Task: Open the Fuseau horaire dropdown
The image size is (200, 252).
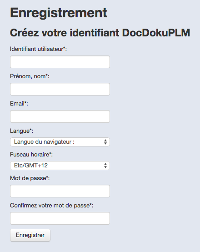Action: 60,166
